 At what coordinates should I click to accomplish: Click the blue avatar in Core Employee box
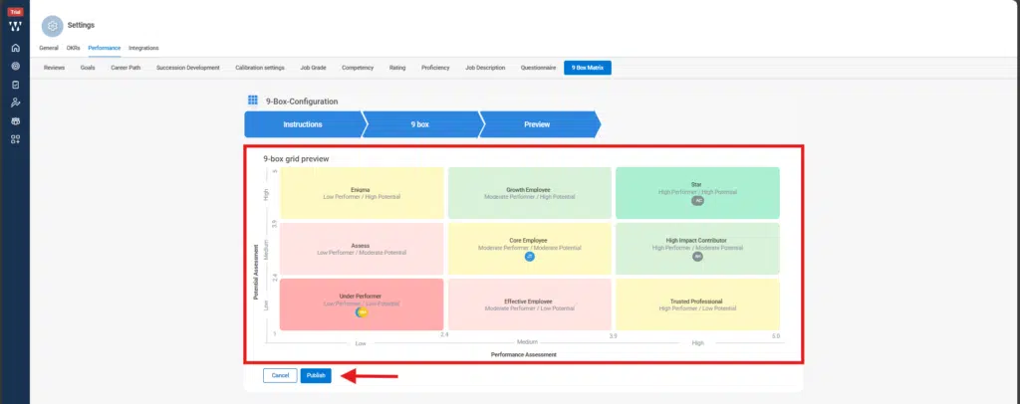(530, 256)
